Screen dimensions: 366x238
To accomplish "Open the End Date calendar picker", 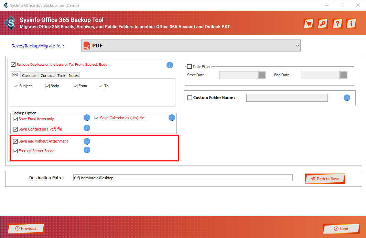I will click(x=344, y=75).
